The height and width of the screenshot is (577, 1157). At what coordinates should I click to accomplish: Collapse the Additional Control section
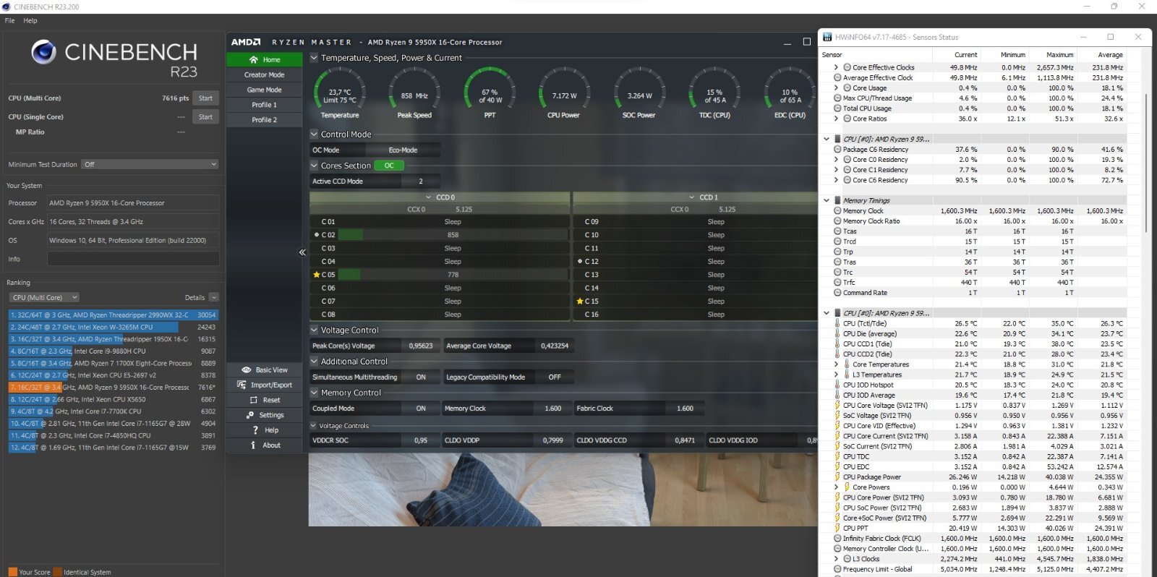pyautogui.click(x=315, y=362)
